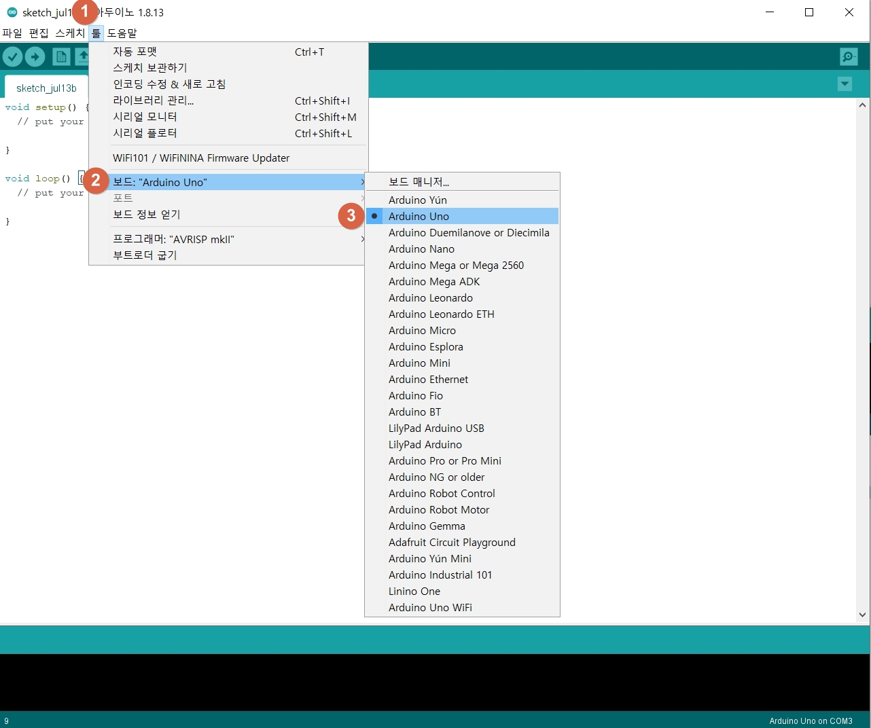Select Arduino Mega ADK board
Image resolution: width=871 pixels, height=728 pixels.
click(x=462, y=281)
